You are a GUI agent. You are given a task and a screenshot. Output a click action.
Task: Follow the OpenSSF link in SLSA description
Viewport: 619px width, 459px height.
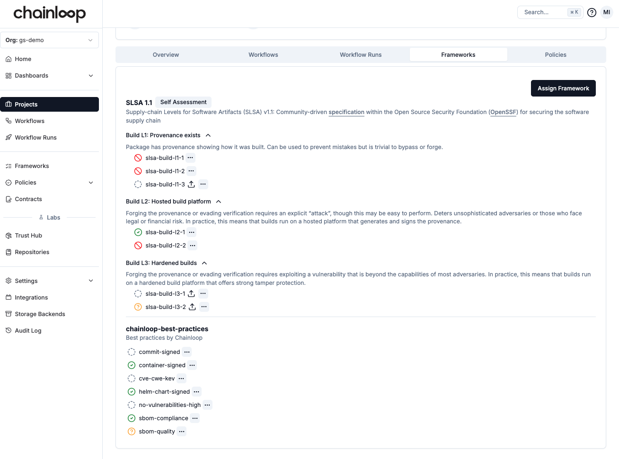click(x=504, y=112)
